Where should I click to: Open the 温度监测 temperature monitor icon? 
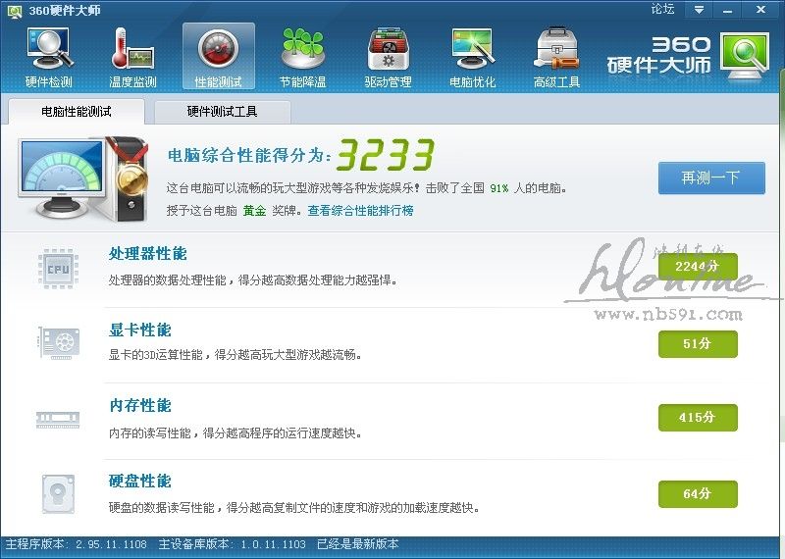point(132,48)
